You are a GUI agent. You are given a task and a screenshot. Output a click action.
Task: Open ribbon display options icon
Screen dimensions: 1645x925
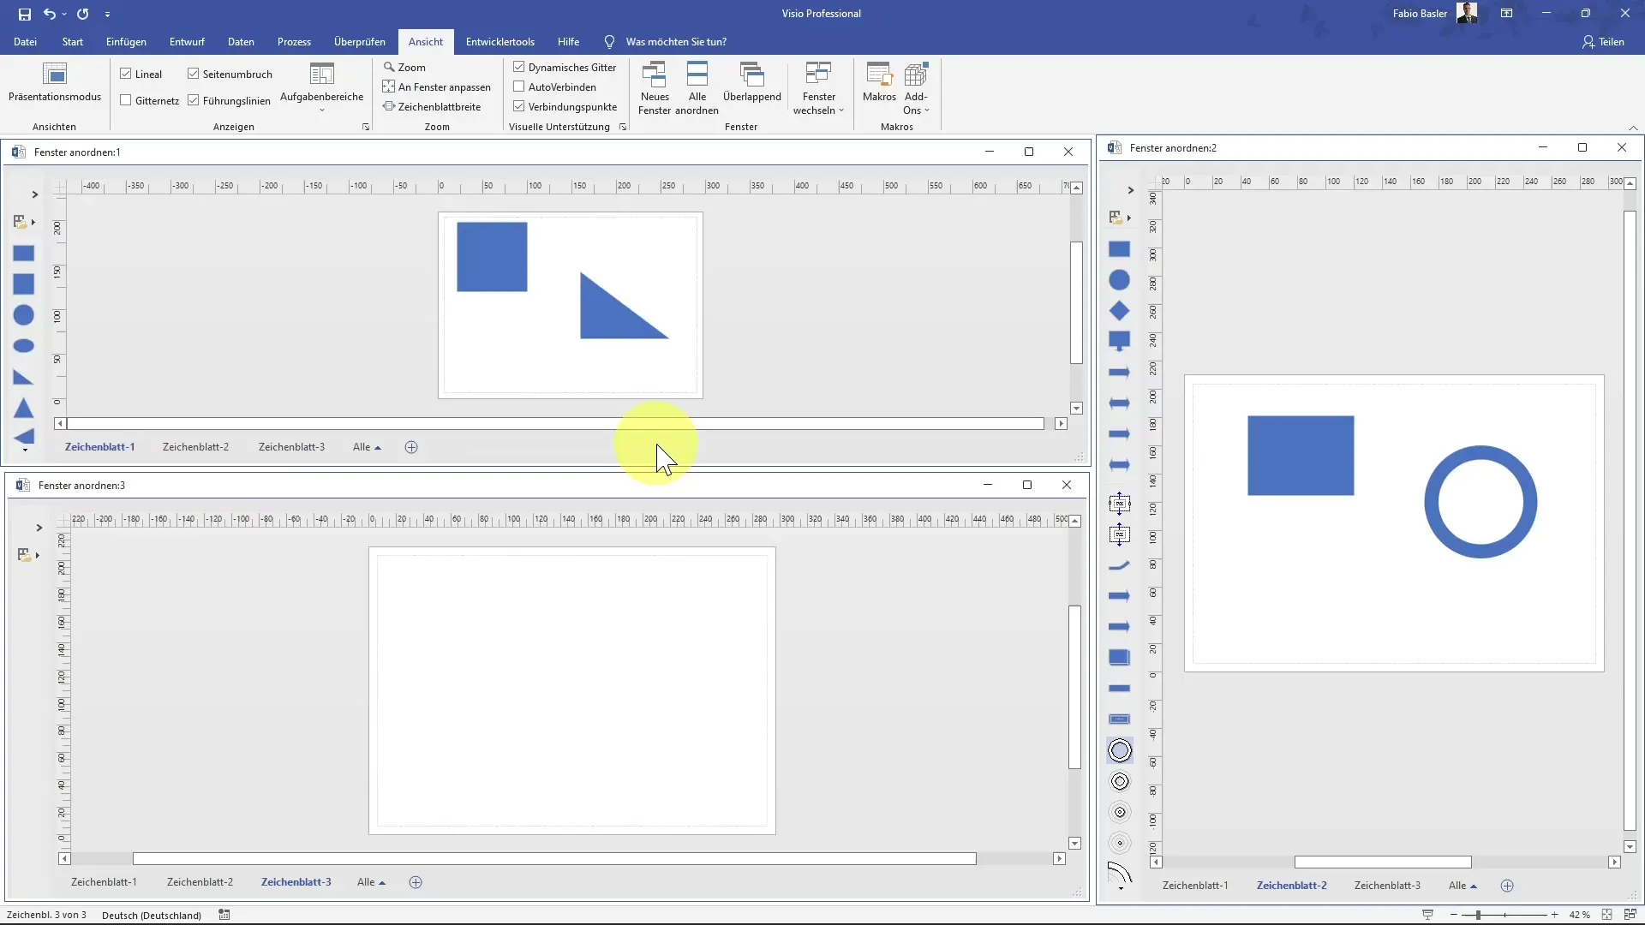1506,14
